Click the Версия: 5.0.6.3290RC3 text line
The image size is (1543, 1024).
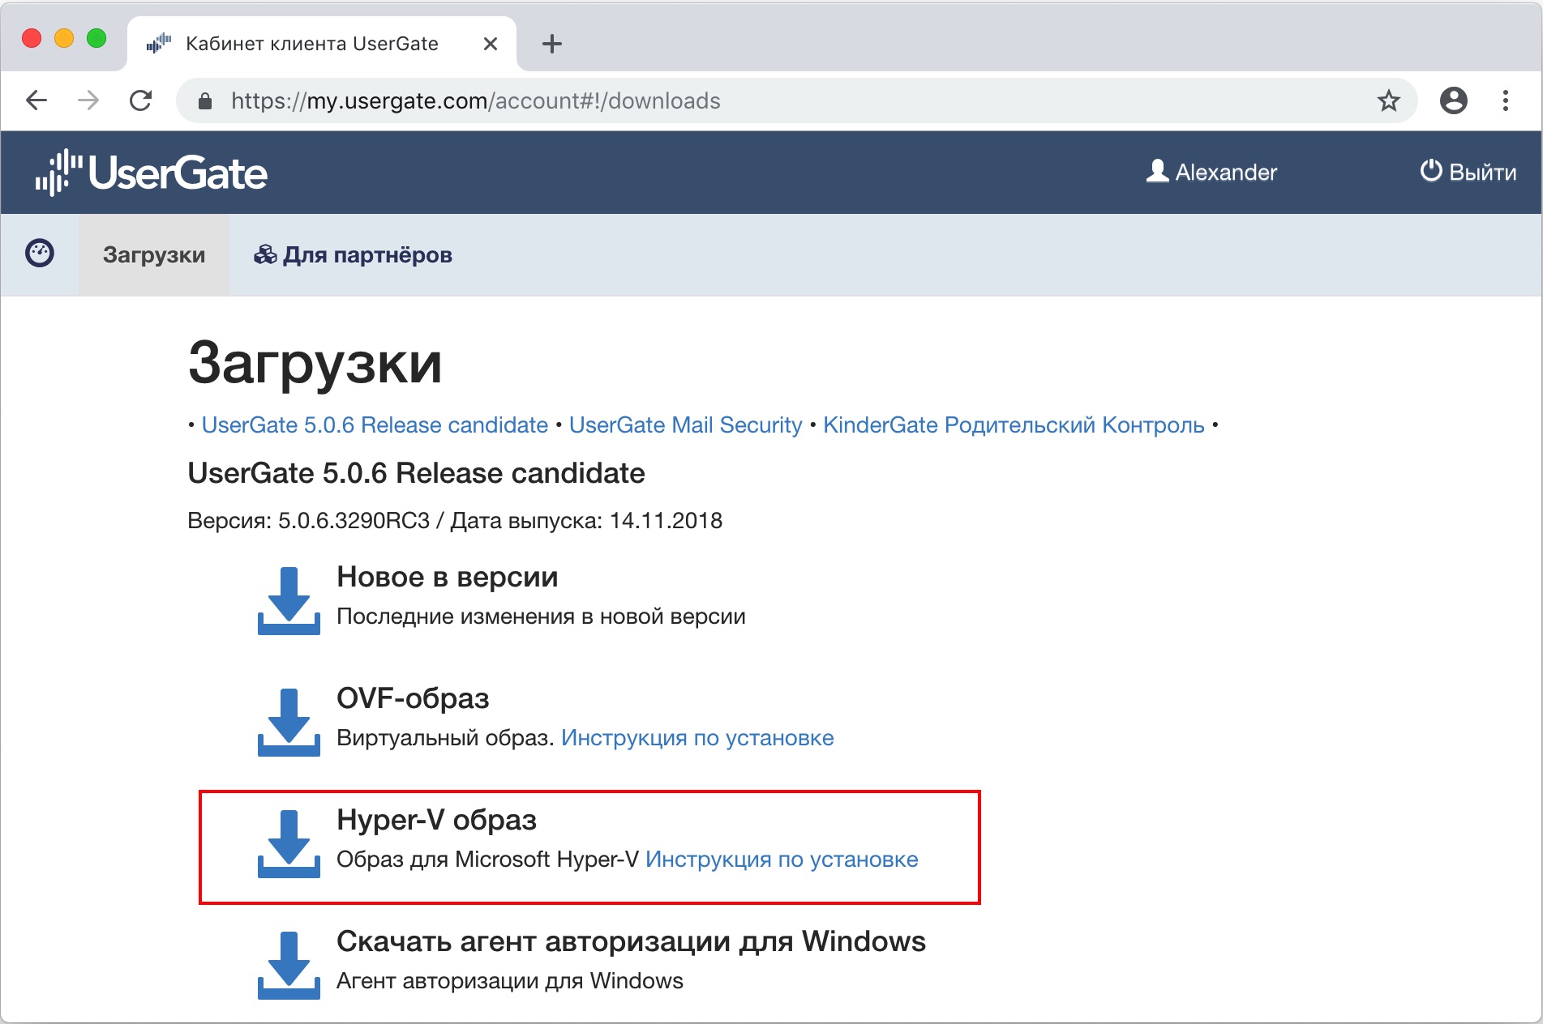pyautogui.click(x=455, y=520)
